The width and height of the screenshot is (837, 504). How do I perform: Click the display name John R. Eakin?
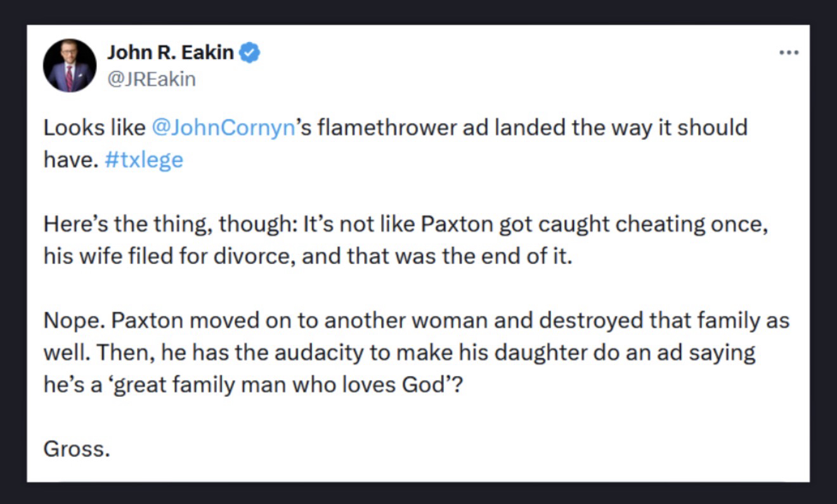(x=170, y=53)
